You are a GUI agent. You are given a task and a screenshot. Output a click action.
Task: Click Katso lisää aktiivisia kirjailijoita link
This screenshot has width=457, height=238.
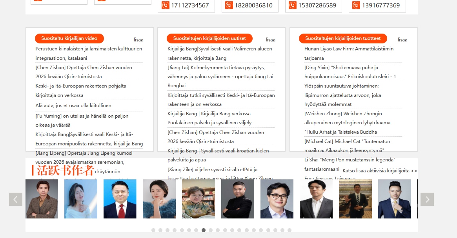click(x=380, y=171)
